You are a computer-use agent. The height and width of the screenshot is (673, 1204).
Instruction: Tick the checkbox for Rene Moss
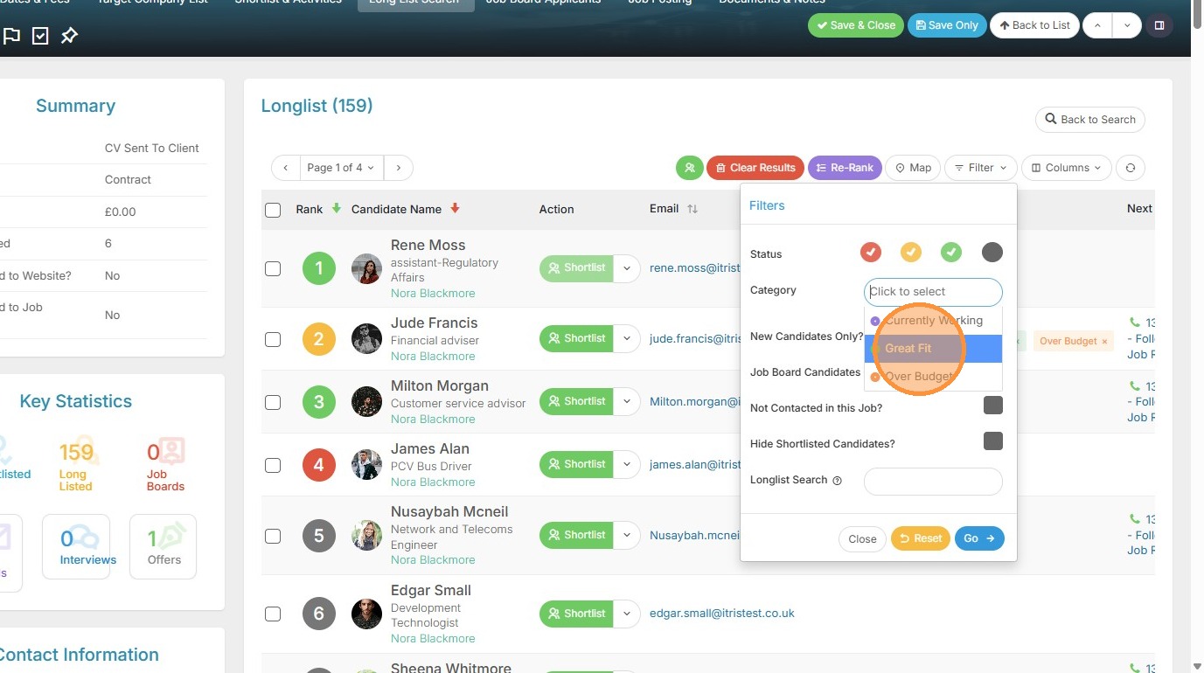tap(273, 268)
